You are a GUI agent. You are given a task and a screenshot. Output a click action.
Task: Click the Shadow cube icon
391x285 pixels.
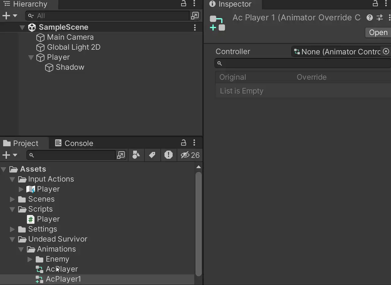49,67
